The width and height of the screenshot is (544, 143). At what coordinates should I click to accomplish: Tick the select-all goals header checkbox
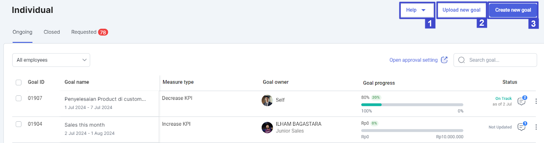(19, 83)
